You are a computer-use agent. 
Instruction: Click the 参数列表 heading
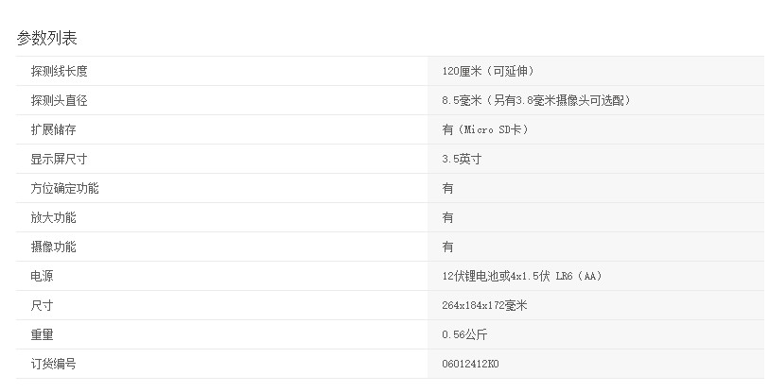pos(46,38)
